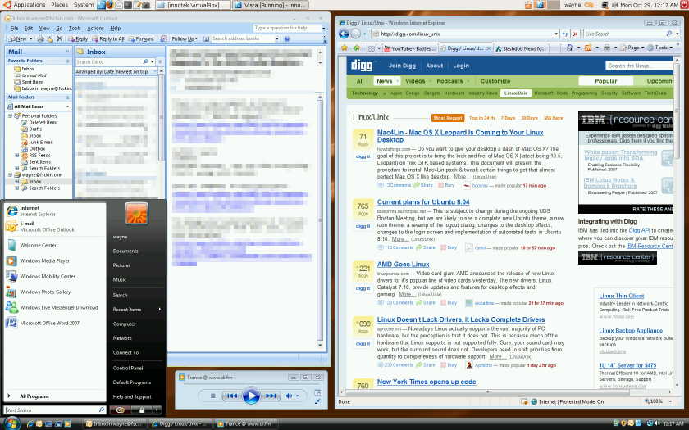Open the address bar history dropdown in IE
The height and width of the screenshot is (430, 689).
[x=556, y=34]
